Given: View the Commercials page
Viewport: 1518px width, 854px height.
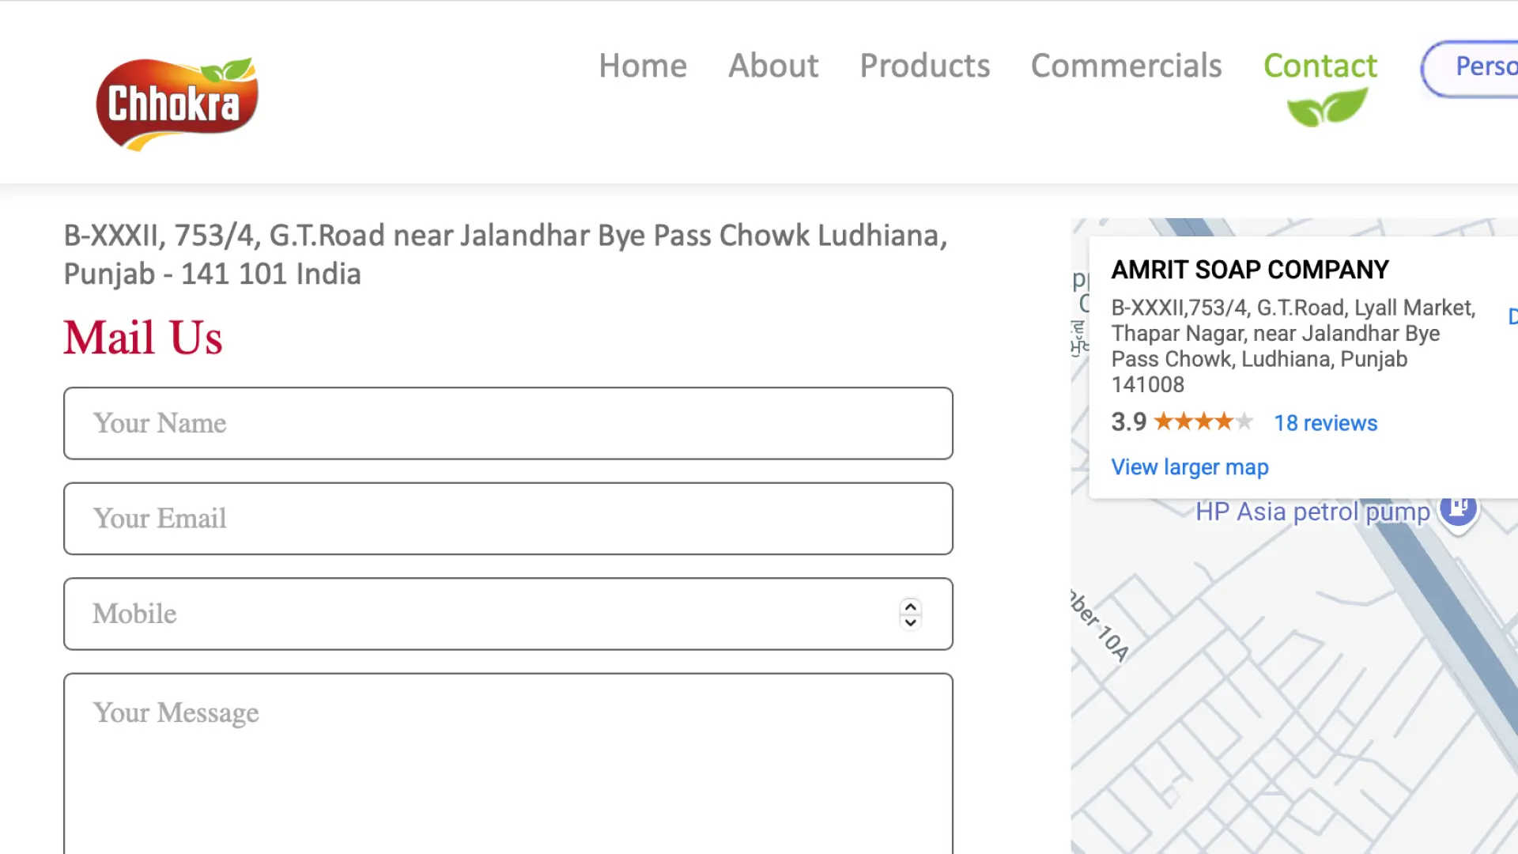Looking at the screenshot, I should [1127, 66].
